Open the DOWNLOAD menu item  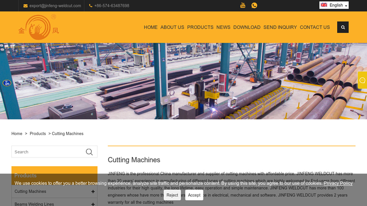point(247,27)
